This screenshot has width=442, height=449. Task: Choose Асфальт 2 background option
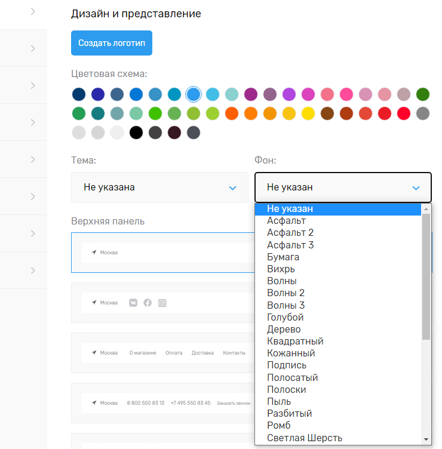(337, 232)
